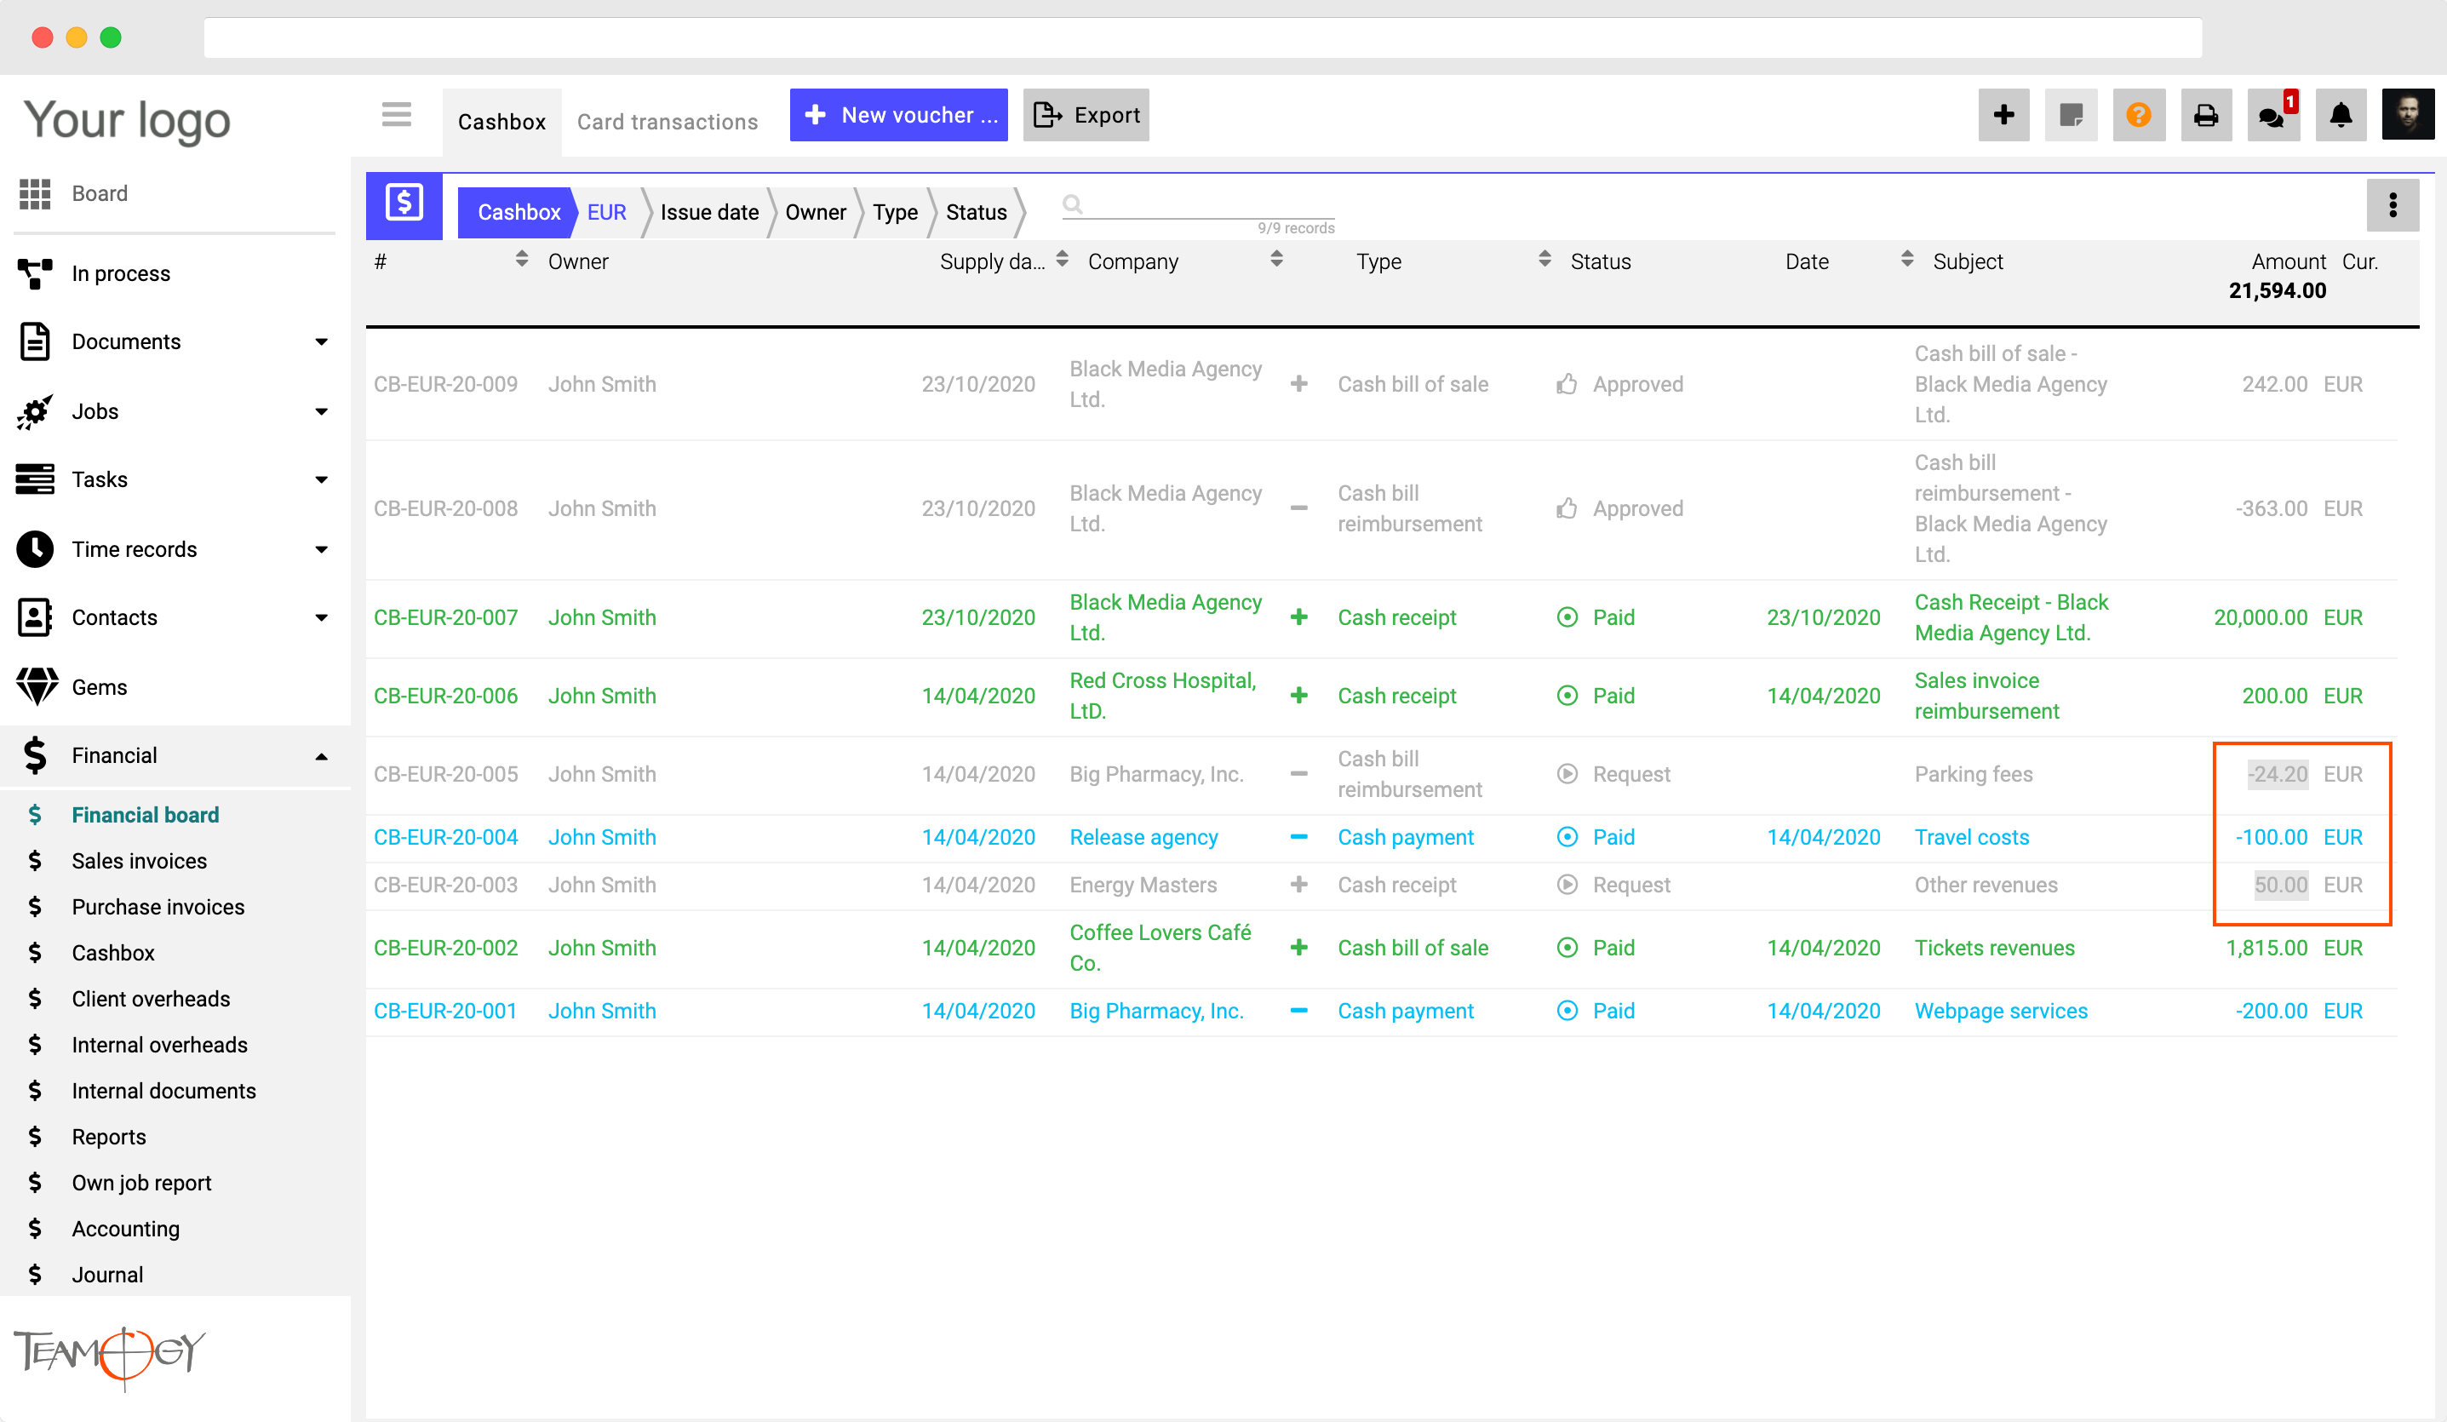Viewport: 2447px width, 1422px height.
Task: Click green plus icon in CB-EUR-20-006 row
Action: click(x=1298, y=697)
